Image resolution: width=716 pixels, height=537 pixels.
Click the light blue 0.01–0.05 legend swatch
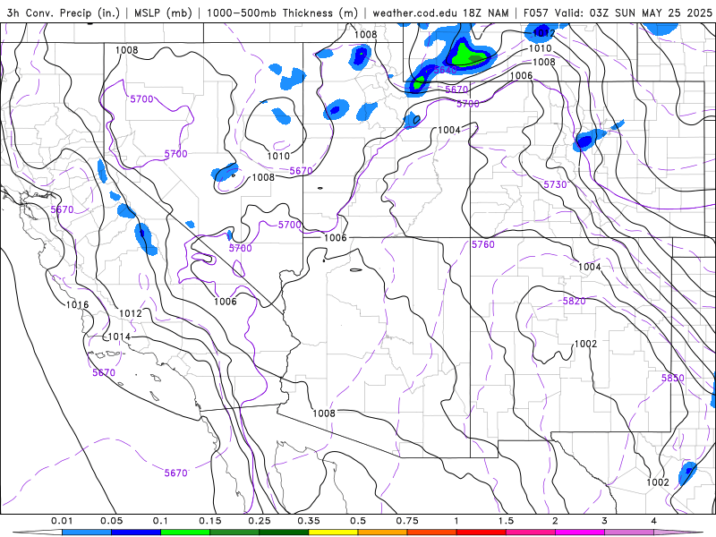[87, 533]
